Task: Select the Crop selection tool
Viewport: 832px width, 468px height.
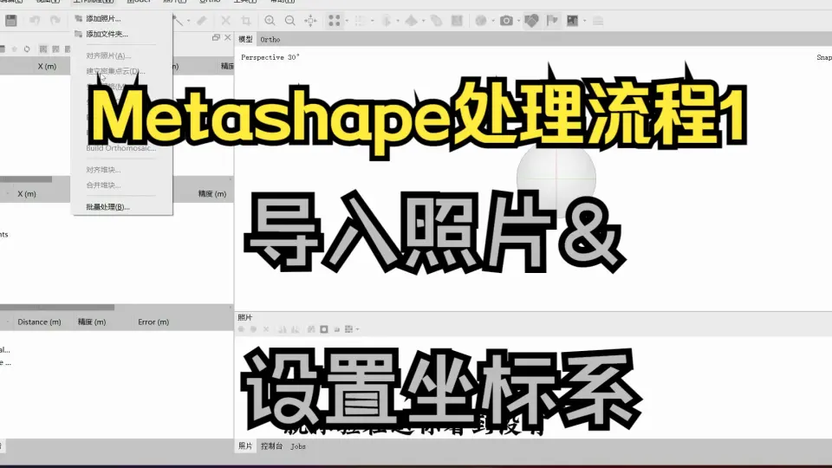Action: coord(245,21)
